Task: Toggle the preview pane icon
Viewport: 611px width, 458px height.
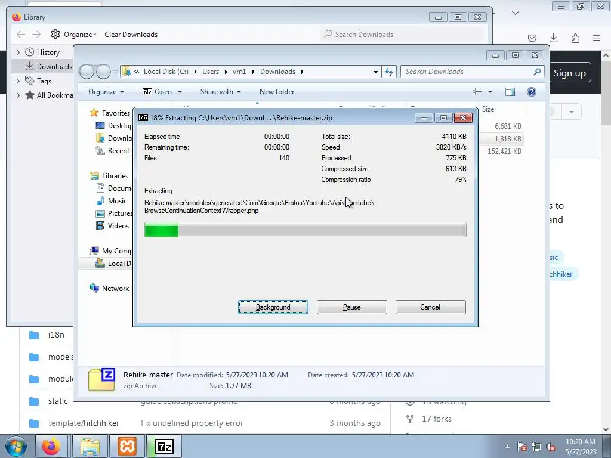Action: pyautogui.click(x=510, y=92)
